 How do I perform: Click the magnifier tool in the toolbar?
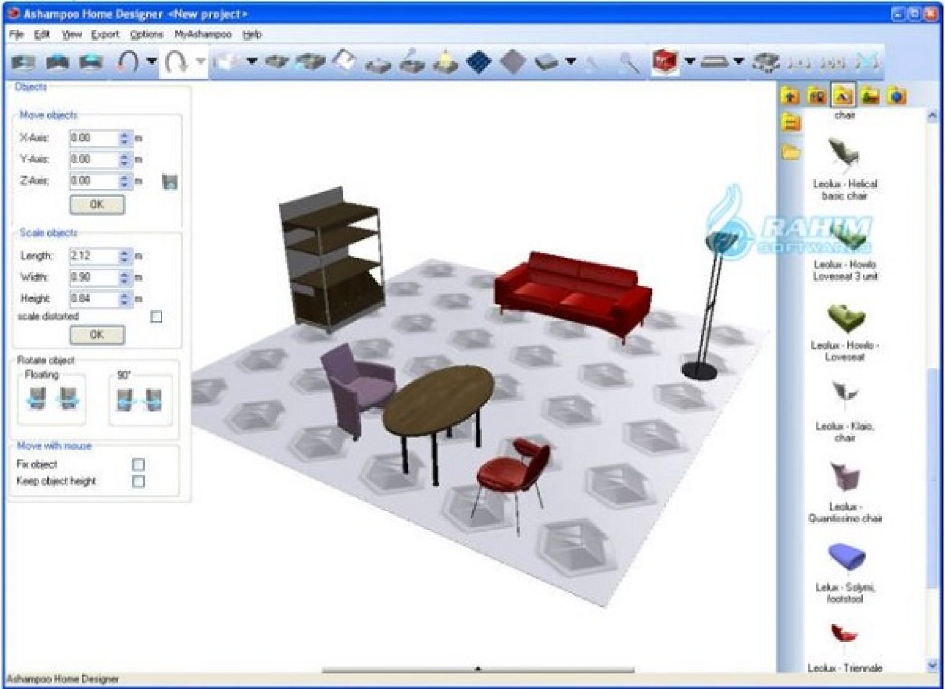tap(629, 62)
